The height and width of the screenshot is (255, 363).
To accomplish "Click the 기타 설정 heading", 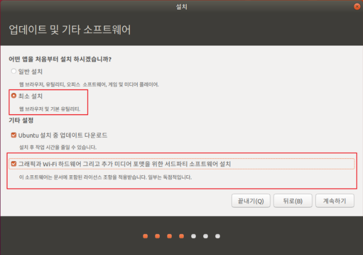I will pos(21,120).
